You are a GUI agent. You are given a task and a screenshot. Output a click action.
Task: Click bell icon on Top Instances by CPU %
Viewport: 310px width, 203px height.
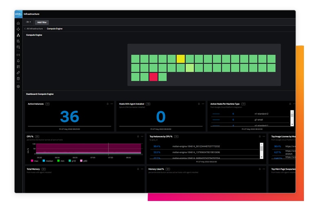coord(260,136)
